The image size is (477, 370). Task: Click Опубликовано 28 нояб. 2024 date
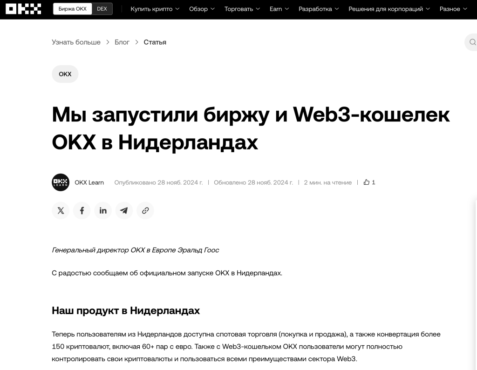pos(158,182)
